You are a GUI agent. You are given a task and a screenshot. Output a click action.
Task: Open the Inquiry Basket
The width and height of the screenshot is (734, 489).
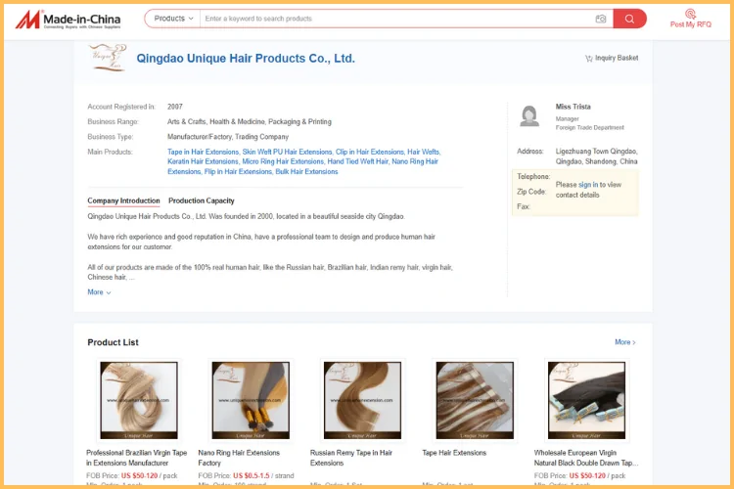[x=612, y=58]
